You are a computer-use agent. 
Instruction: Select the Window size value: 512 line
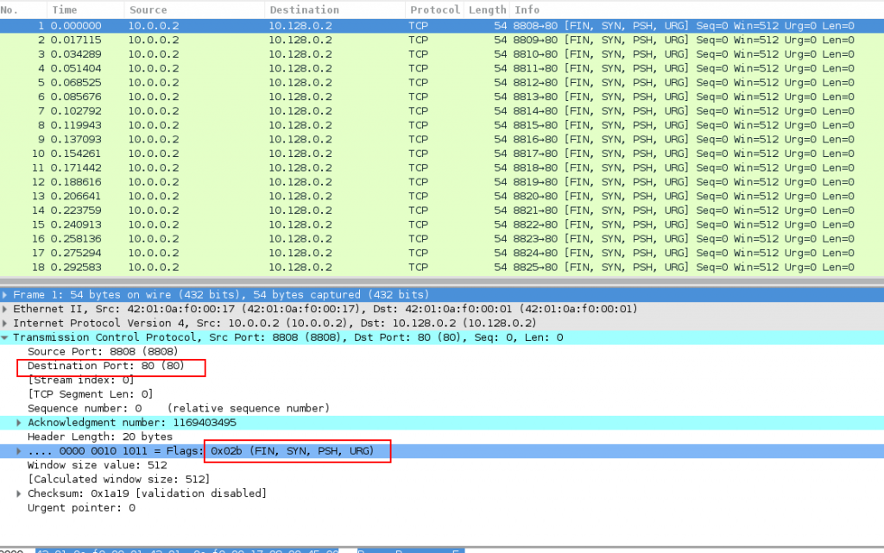(x=95, y=465)
